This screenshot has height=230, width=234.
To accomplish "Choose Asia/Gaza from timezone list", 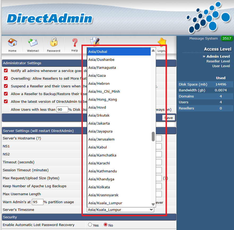I will pyautogui.click(x=119, y=76).
